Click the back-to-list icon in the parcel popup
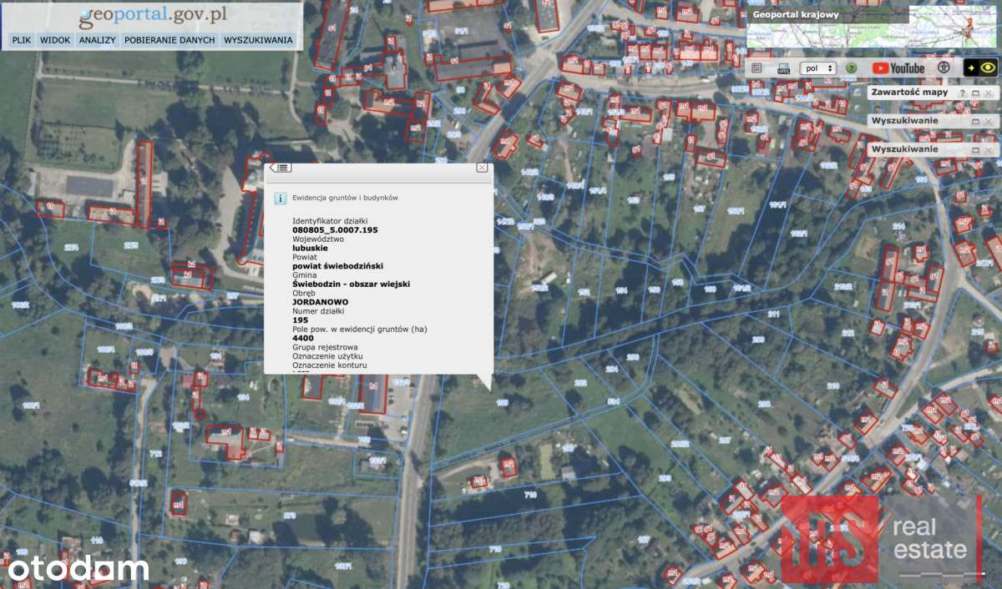1002x589 pixels. [x=280, y=169]
